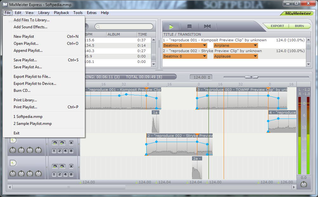Click the green play tag on 2a track
318x197 pixels.
pyautogui.click(x=13, y=163)
